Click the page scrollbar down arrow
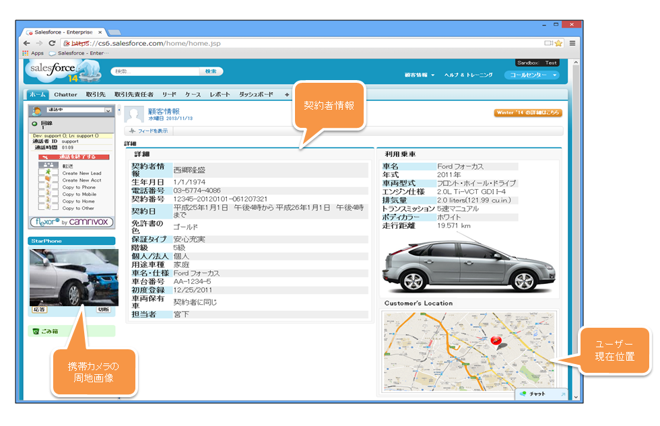The width and height of the screenshot is (660, 426). [x=576, y=396]
